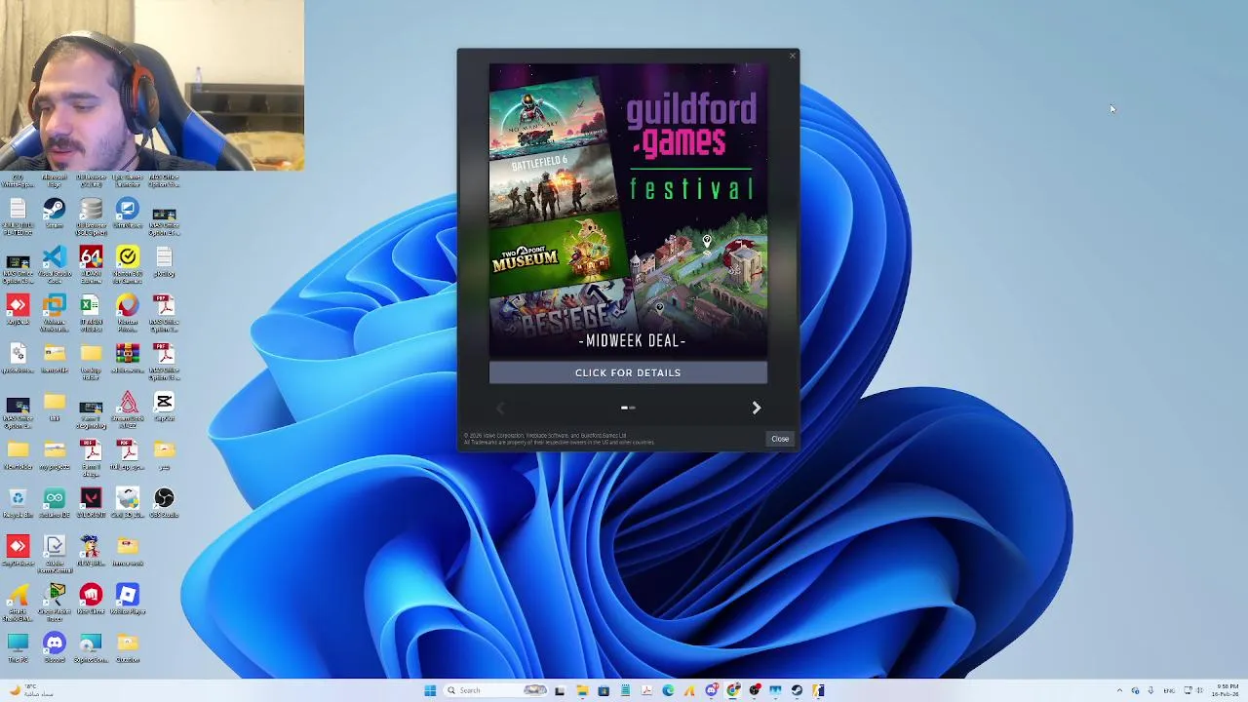The height and width of the screenshot is (702, 1248).
Task: Open the Steam desktop shortcut
Action: coord(54,214)
